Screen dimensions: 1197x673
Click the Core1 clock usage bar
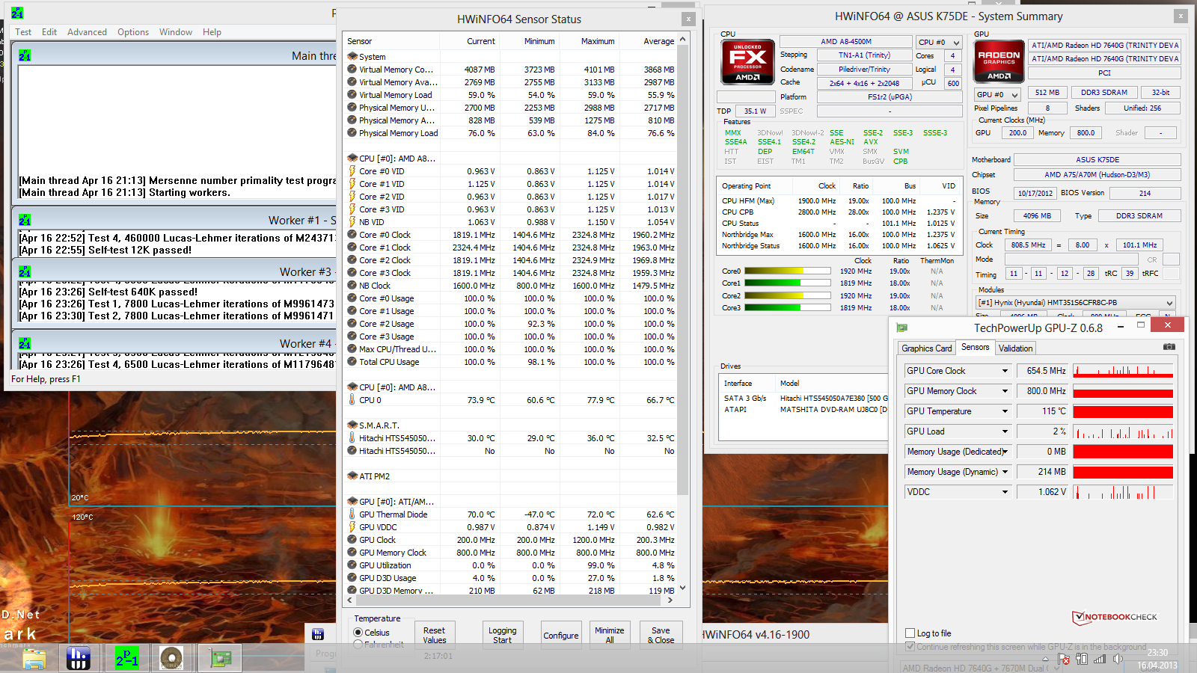788,283
